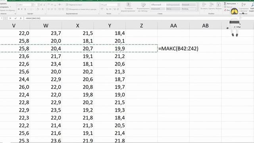Select column W header

tap(46, 25)
